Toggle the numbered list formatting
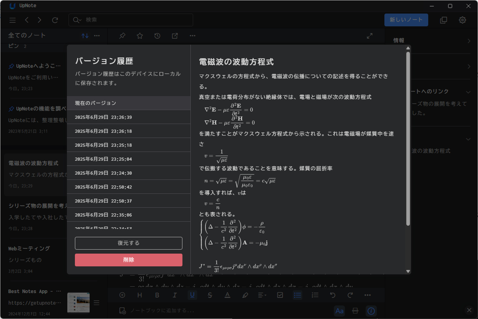The height and width of the screenshot is (319, 478). click(x=315, y=295)
